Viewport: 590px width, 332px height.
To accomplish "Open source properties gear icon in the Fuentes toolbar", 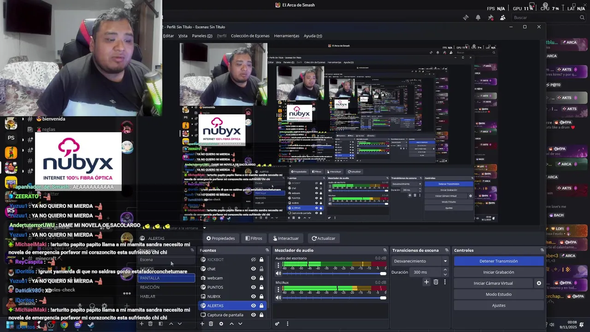I will [x=221, y=324].
